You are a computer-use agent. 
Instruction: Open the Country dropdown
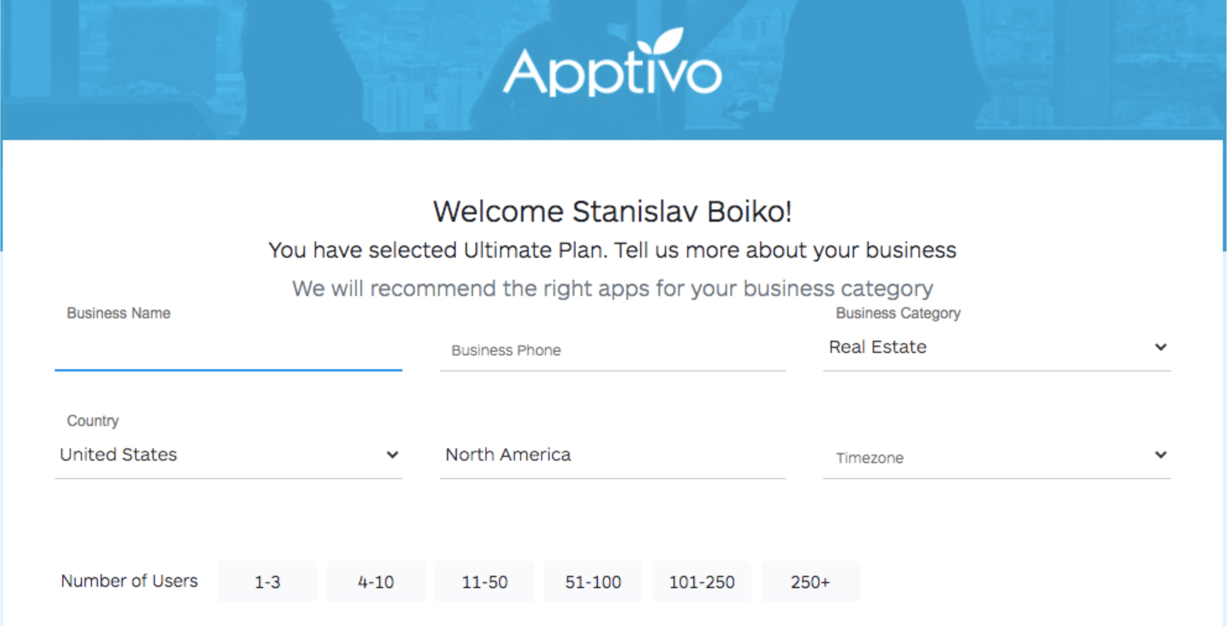point(229,455)
